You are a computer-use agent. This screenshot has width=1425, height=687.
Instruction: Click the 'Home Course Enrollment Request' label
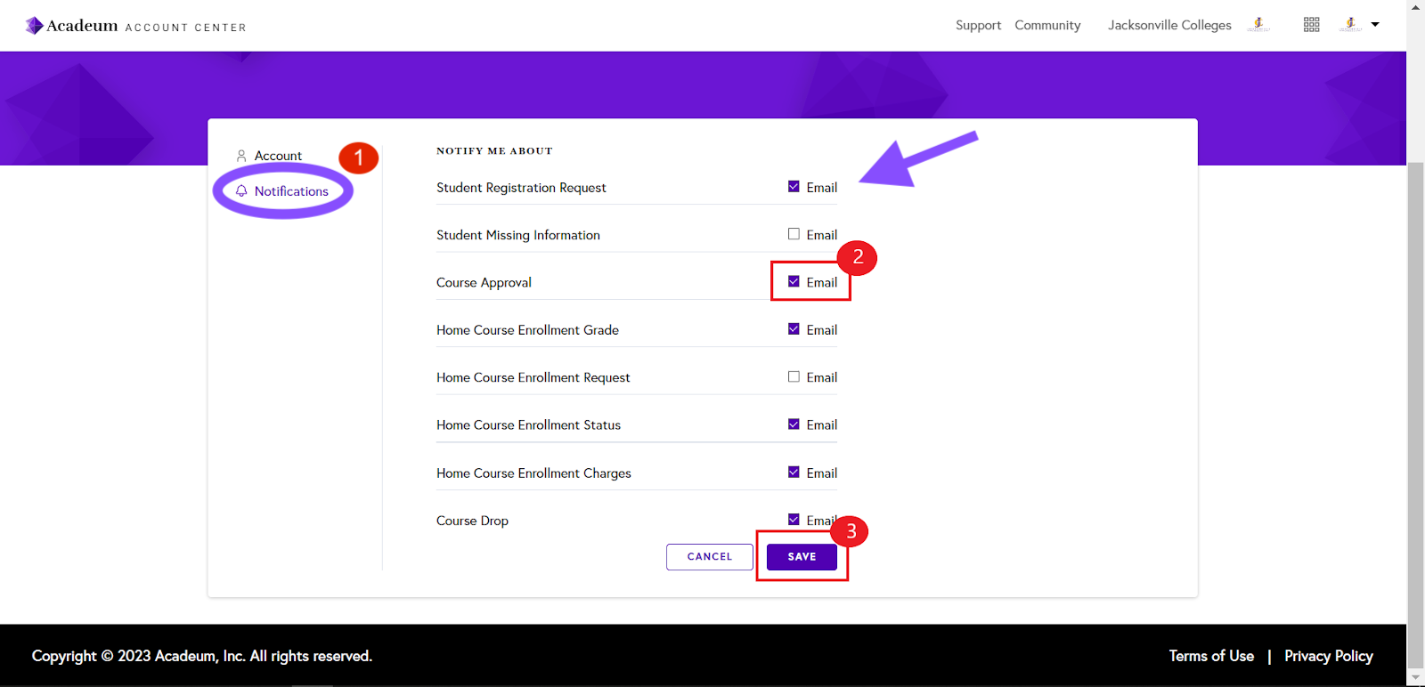[533, 377]
